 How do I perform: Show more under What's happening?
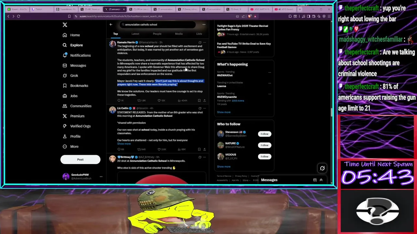coord(223,112)
